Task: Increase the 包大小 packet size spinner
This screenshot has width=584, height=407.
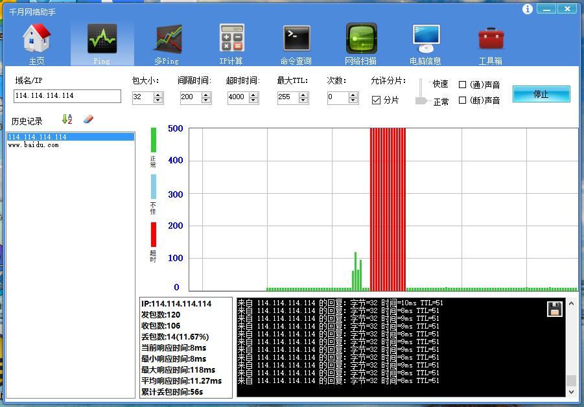Action: pyautogui.click(x=158, y=94)
